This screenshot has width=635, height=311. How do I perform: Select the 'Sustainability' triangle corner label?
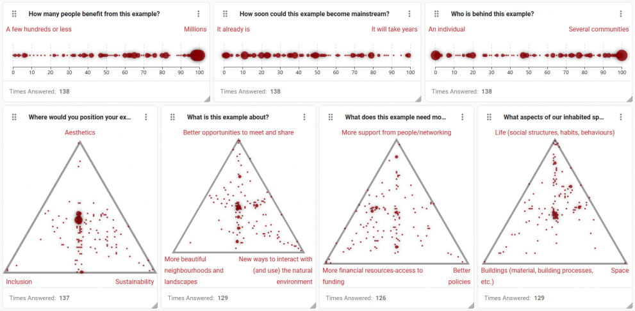(x=135, y=282)
